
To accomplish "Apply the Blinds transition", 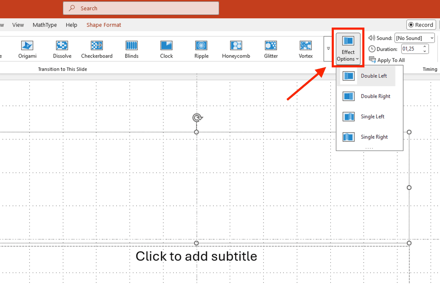I will pyautogui.click(x=132, y=49).
